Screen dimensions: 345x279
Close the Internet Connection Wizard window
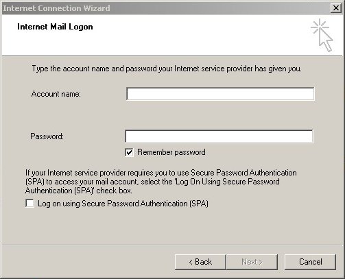point(336,8)
